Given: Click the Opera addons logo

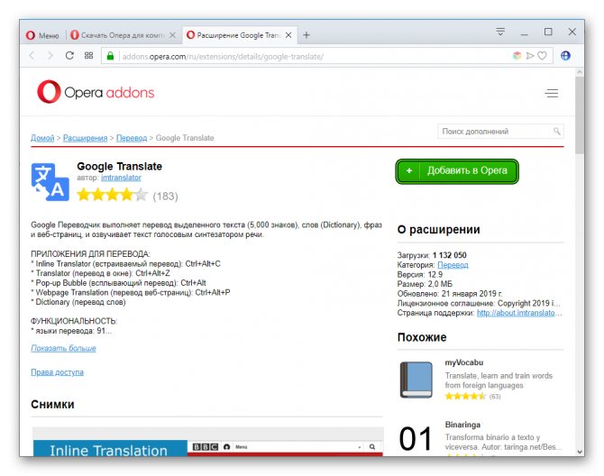Looking at the screenshot, I should click(96, 92).
